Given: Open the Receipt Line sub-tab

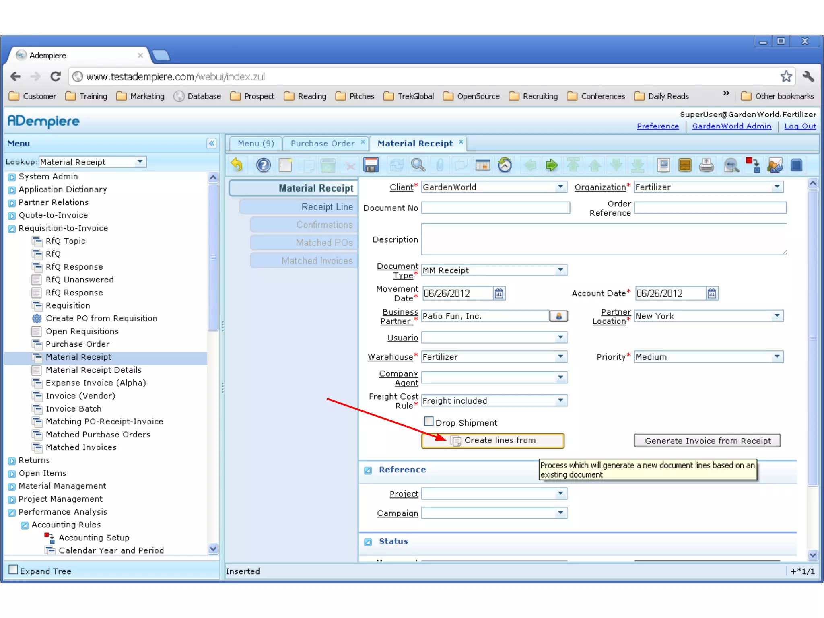Looking at the screenshot, I should 298,207.
